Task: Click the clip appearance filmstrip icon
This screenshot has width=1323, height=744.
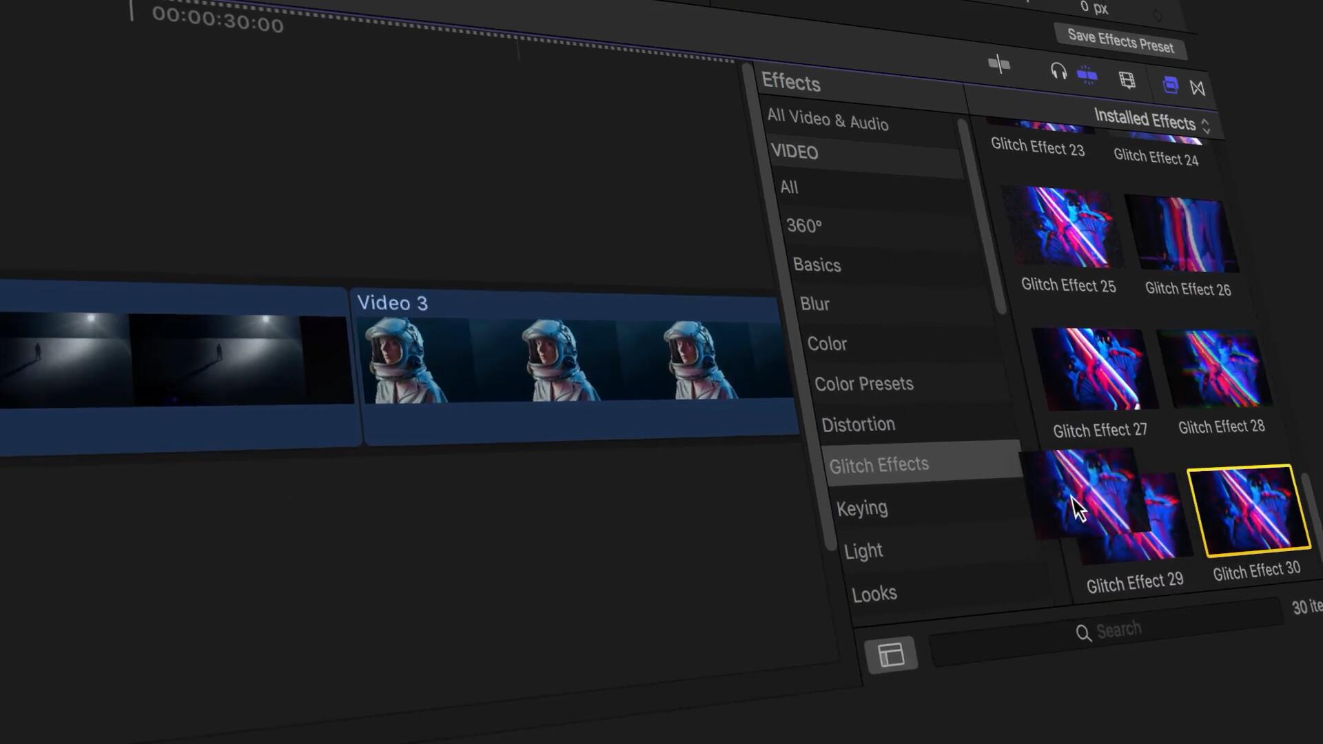Action: click(x=1127, y=81)
